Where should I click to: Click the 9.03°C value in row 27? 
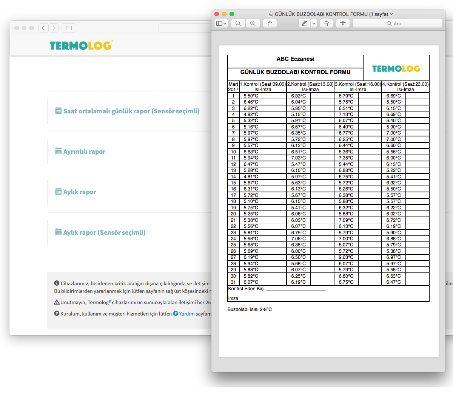click(x=346, y=257)
